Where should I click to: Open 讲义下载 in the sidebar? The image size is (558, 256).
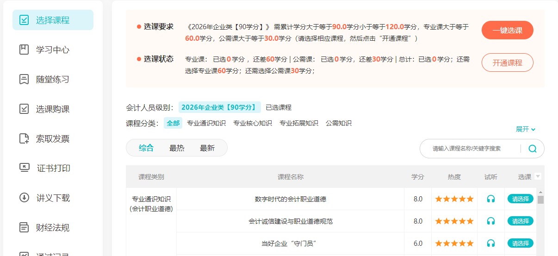[53, 198]
